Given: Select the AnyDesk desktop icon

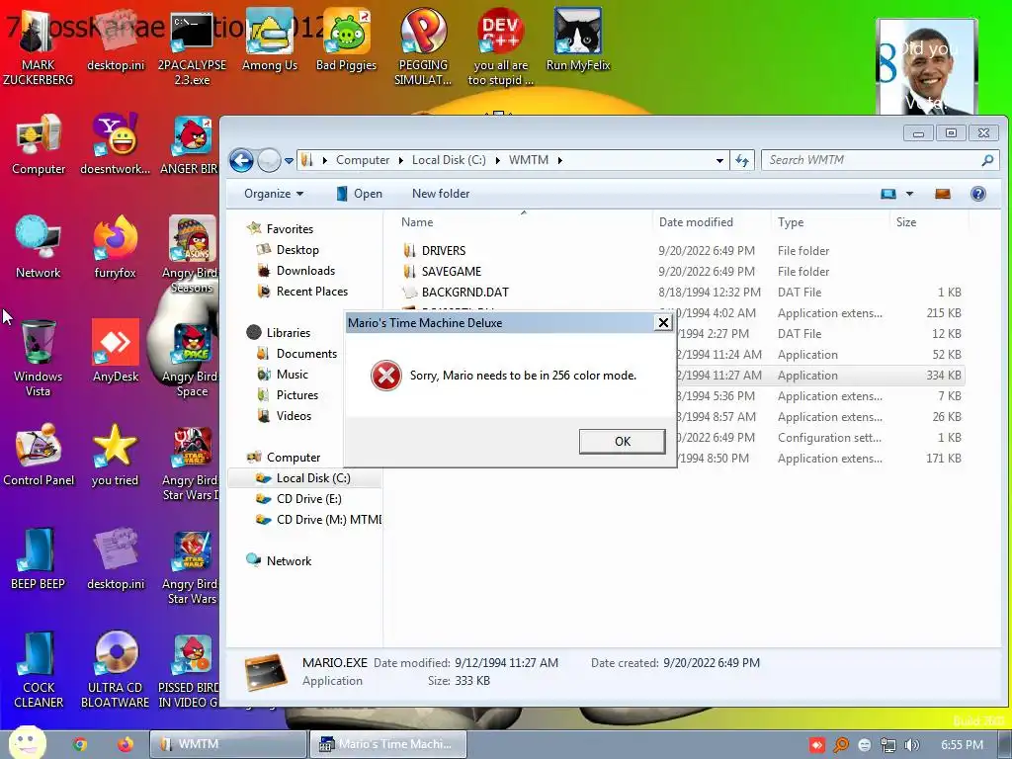Looking at the screenshot, I should [116, 352].
